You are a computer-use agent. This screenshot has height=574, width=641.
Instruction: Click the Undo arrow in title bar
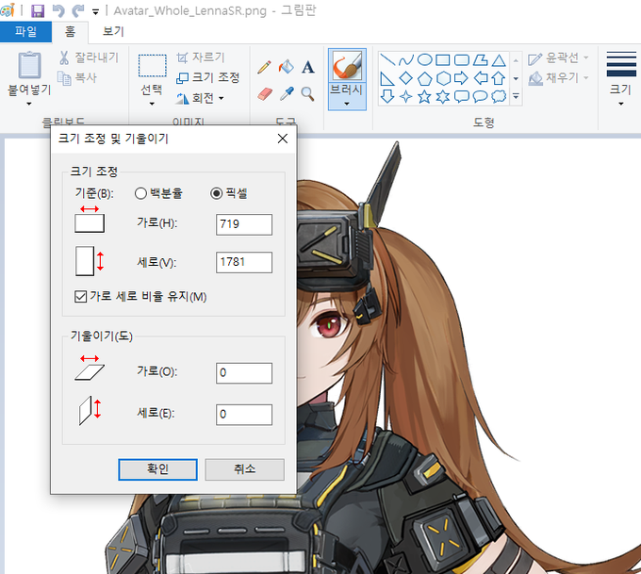coord(58,10)
